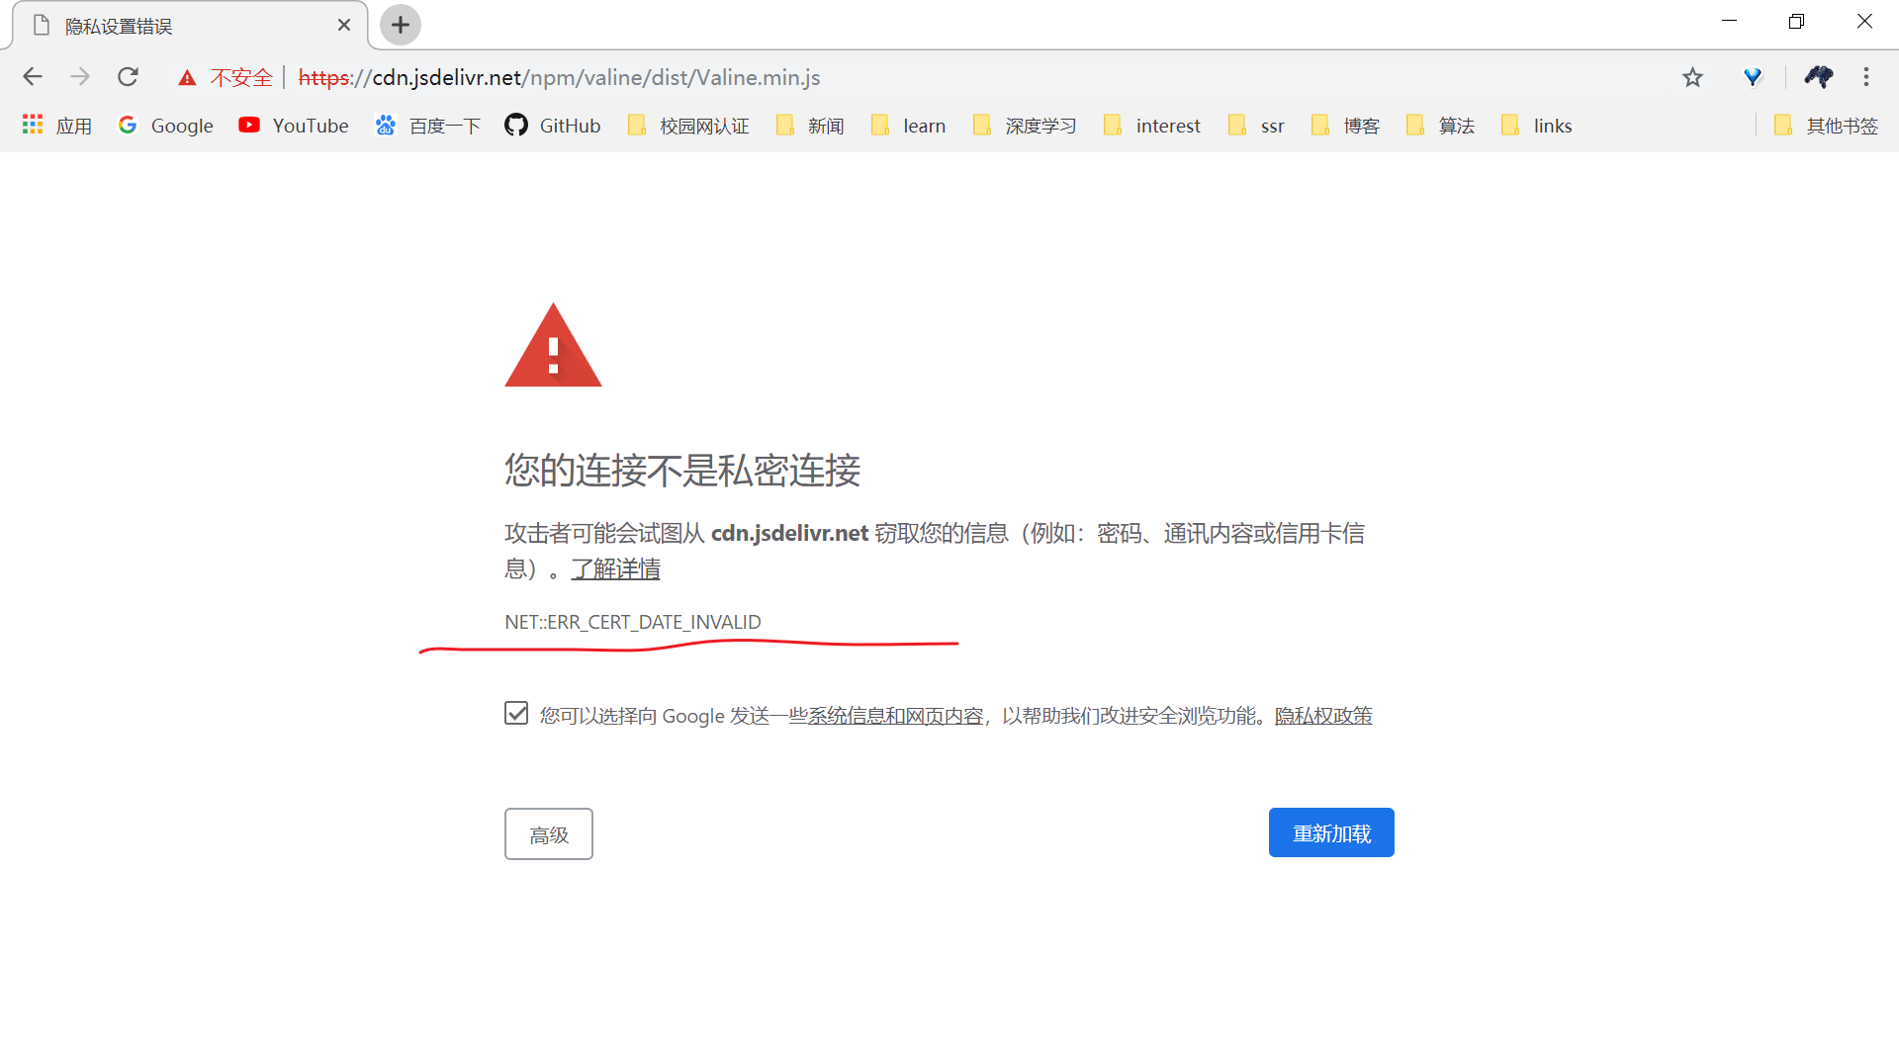1899x1046 pixels.
Task: Open the Google bookmark
Action: point(164,126)
